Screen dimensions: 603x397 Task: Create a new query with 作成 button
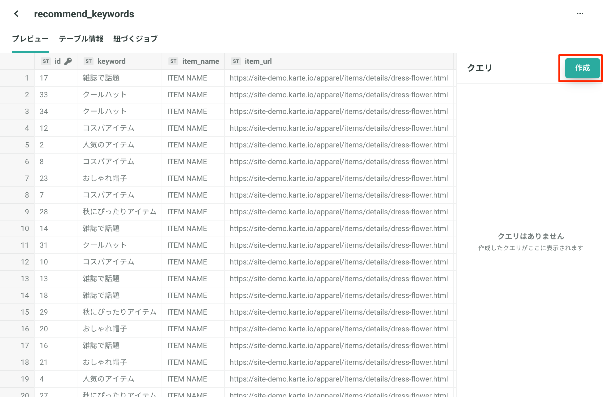point(582,68)
